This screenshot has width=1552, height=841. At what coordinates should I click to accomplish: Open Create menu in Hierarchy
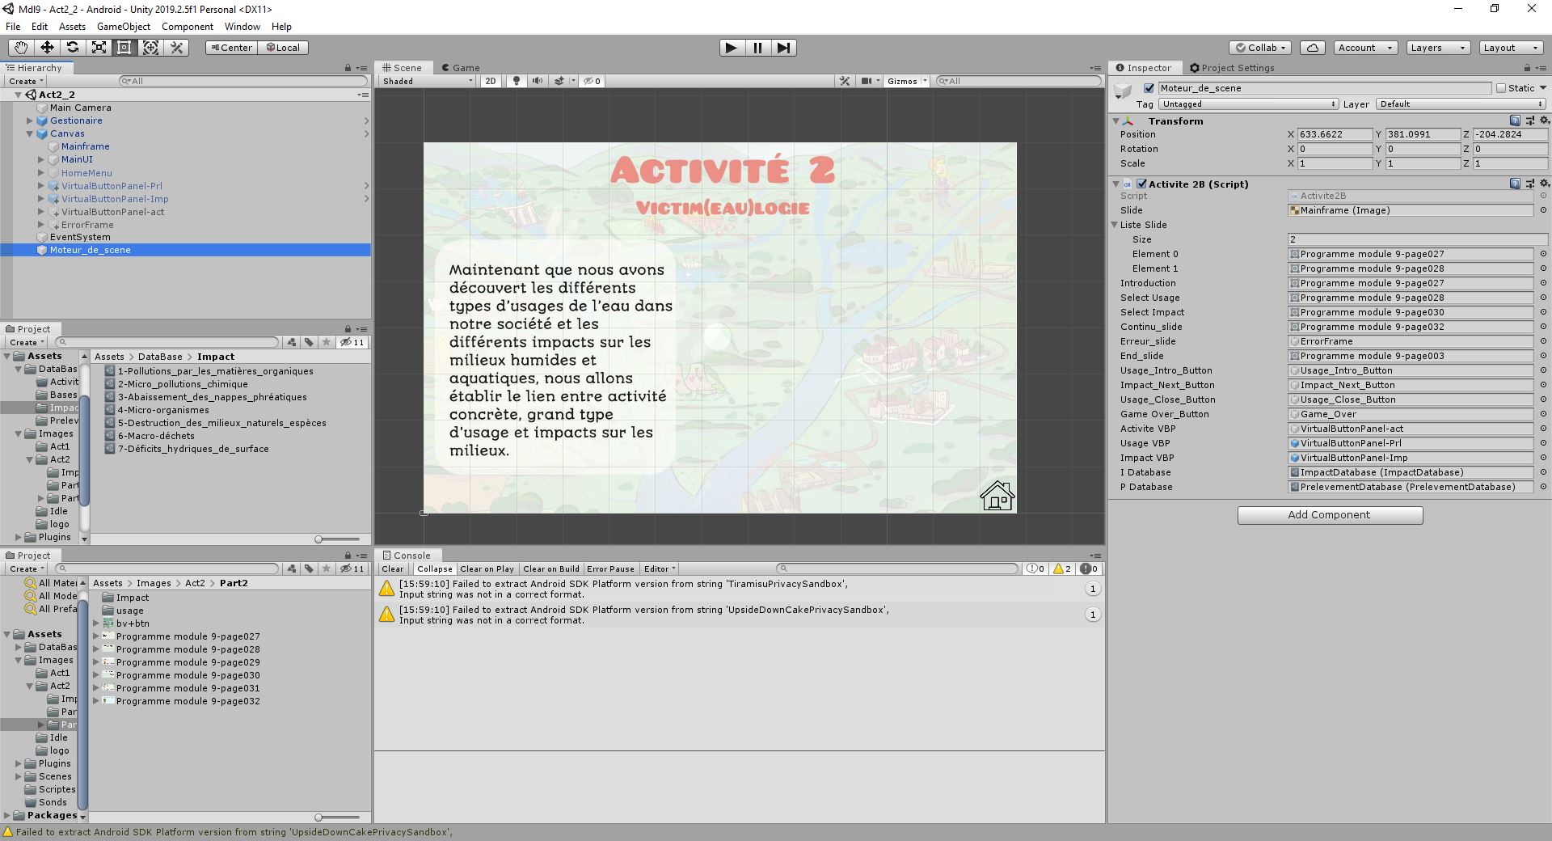click(x=26, y=81)
